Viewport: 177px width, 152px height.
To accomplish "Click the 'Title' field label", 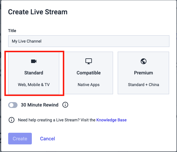I will (x=12, y=31).
